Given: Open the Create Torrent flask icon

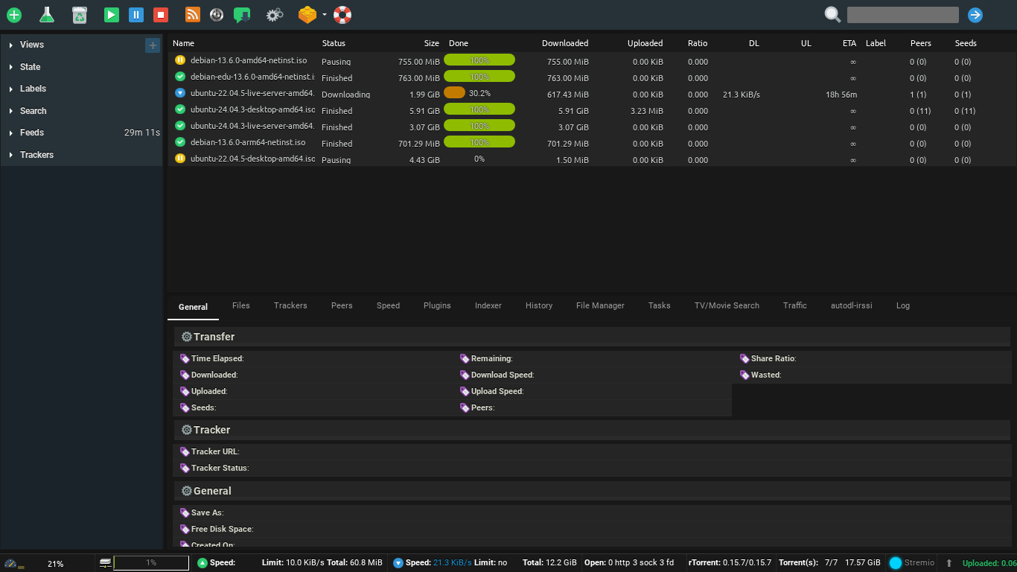Looking at the screenshot, I should [x=47, y=15].
